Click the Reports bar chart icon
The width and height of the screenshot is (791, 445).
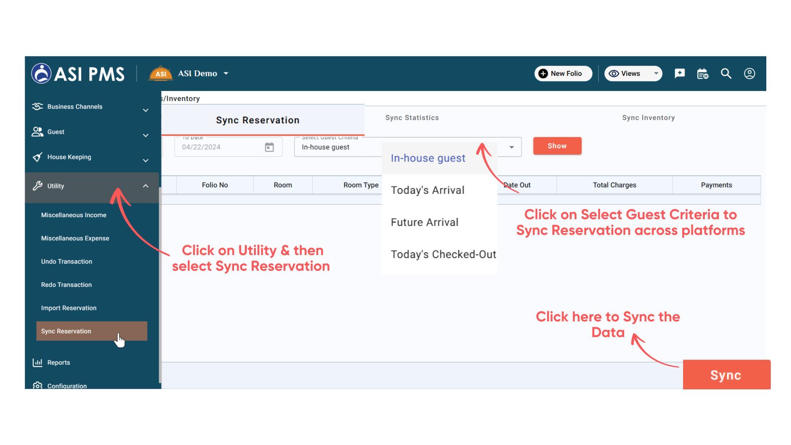click(x=37, y=363)
